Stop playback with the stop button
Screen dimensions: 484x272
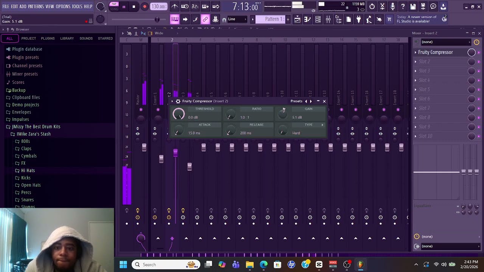pos(134,6)
